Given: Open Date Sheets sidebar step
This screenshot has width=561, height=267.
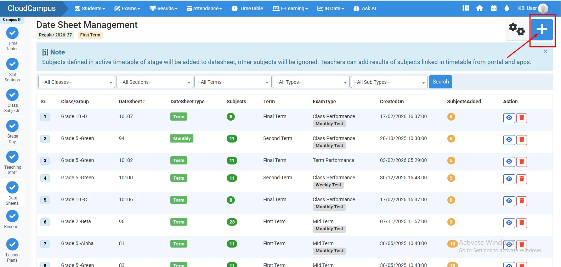Looking at the screenshot, I should [12, 193].
